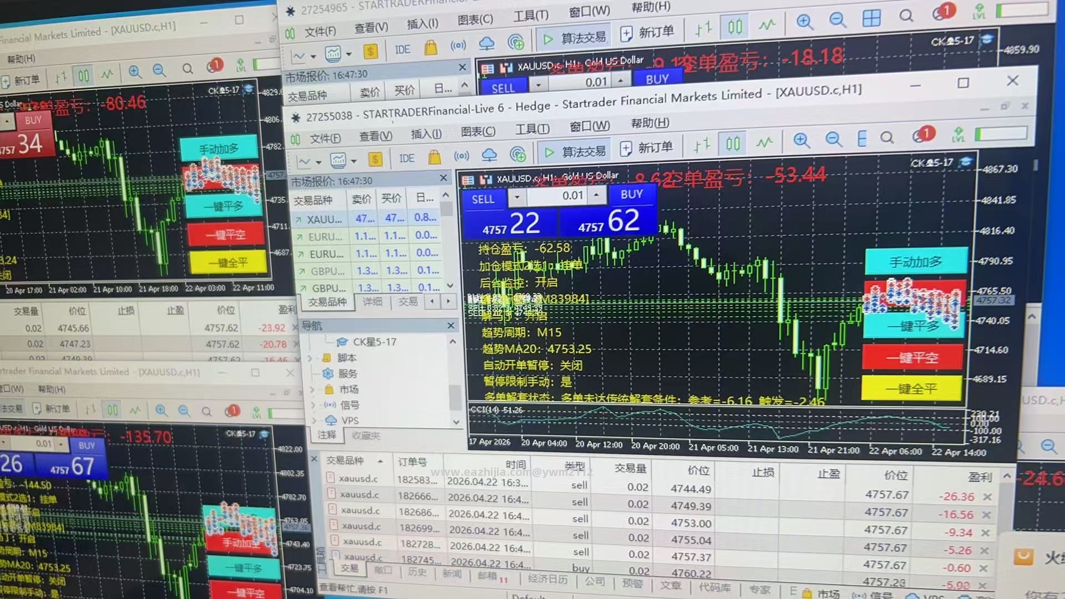Zoom out the chart in front window
The image size is (1065, 599).
(x=833, y=139)
